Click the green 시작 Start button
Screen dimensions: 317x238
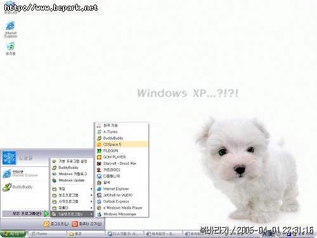pos(13,234)
